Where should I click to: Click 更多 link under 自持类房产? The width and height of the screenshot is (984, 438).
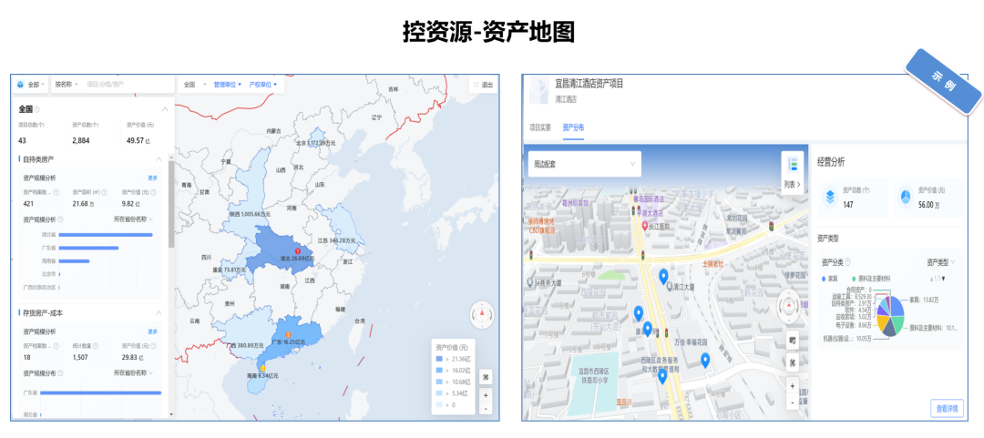point(153,178)
